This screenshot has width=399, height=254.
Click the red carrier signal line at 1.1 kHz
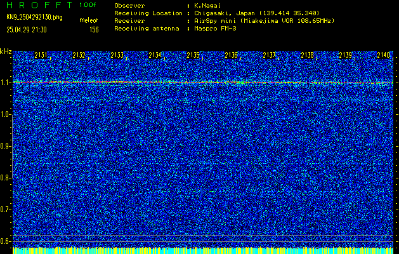coord(203,83)
